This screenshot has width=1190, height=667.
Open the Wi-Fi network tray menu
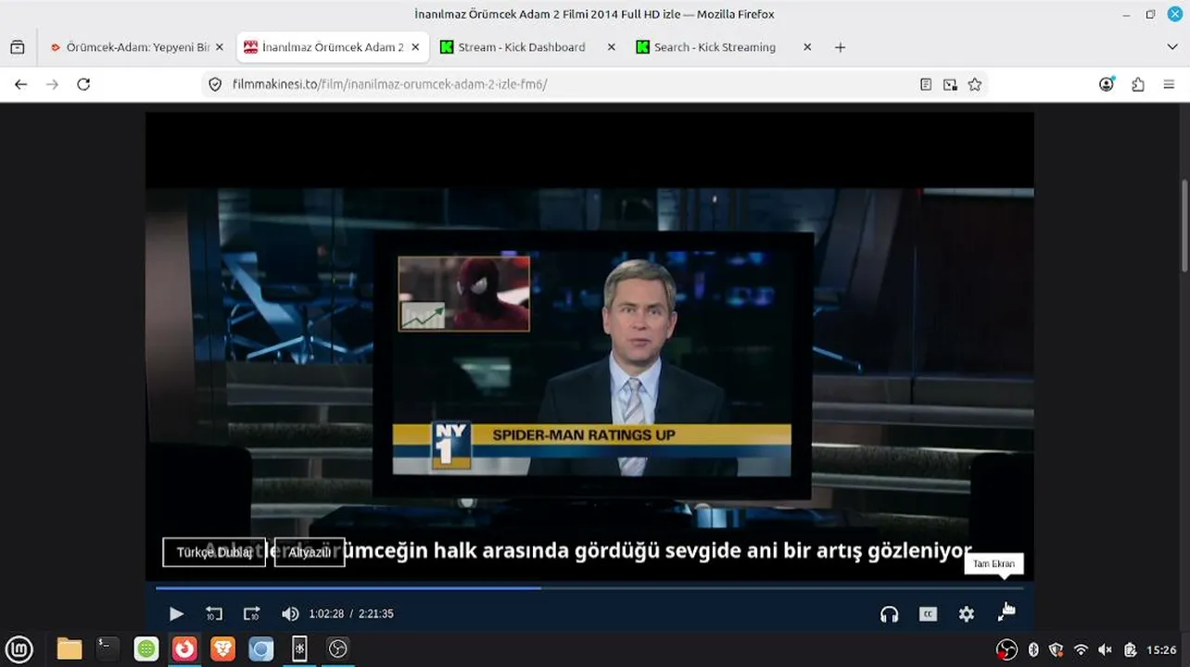point(1081,650)
